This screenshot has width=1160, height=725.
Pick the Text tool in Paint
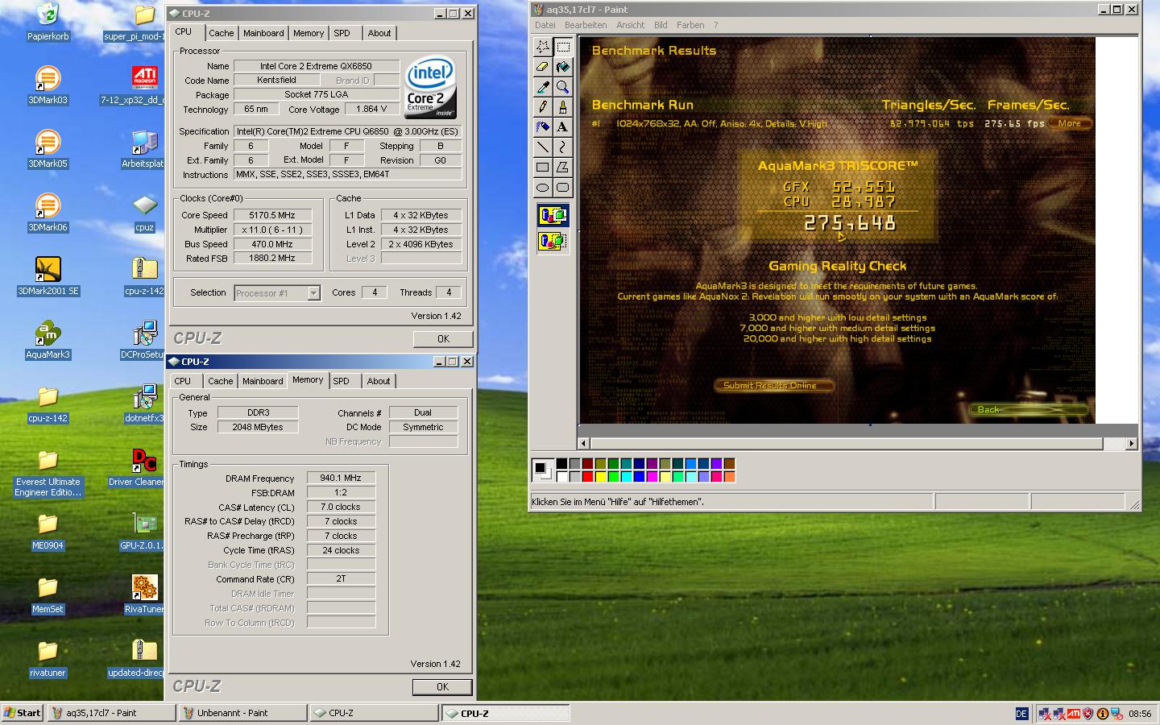click(562, 127)
